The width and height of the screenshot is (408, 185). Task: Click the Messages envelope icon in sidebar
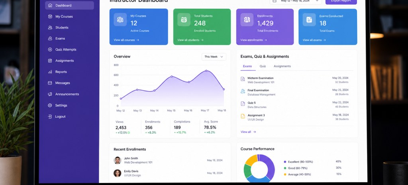point(50,83)
